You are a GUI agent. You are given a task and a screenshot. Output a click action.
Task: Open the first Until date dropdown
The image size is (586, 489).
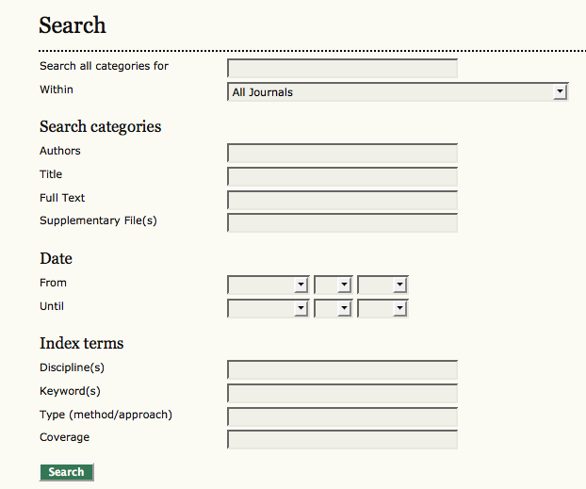click(268, 308)
